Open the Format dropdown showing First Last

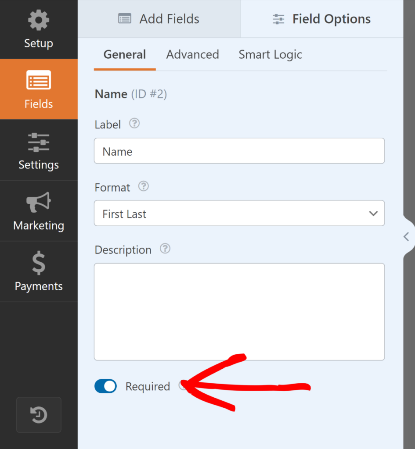pos(239,214)
